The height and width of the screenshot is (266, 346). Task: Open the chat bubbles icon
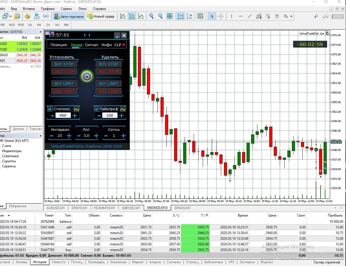[326, 16]
